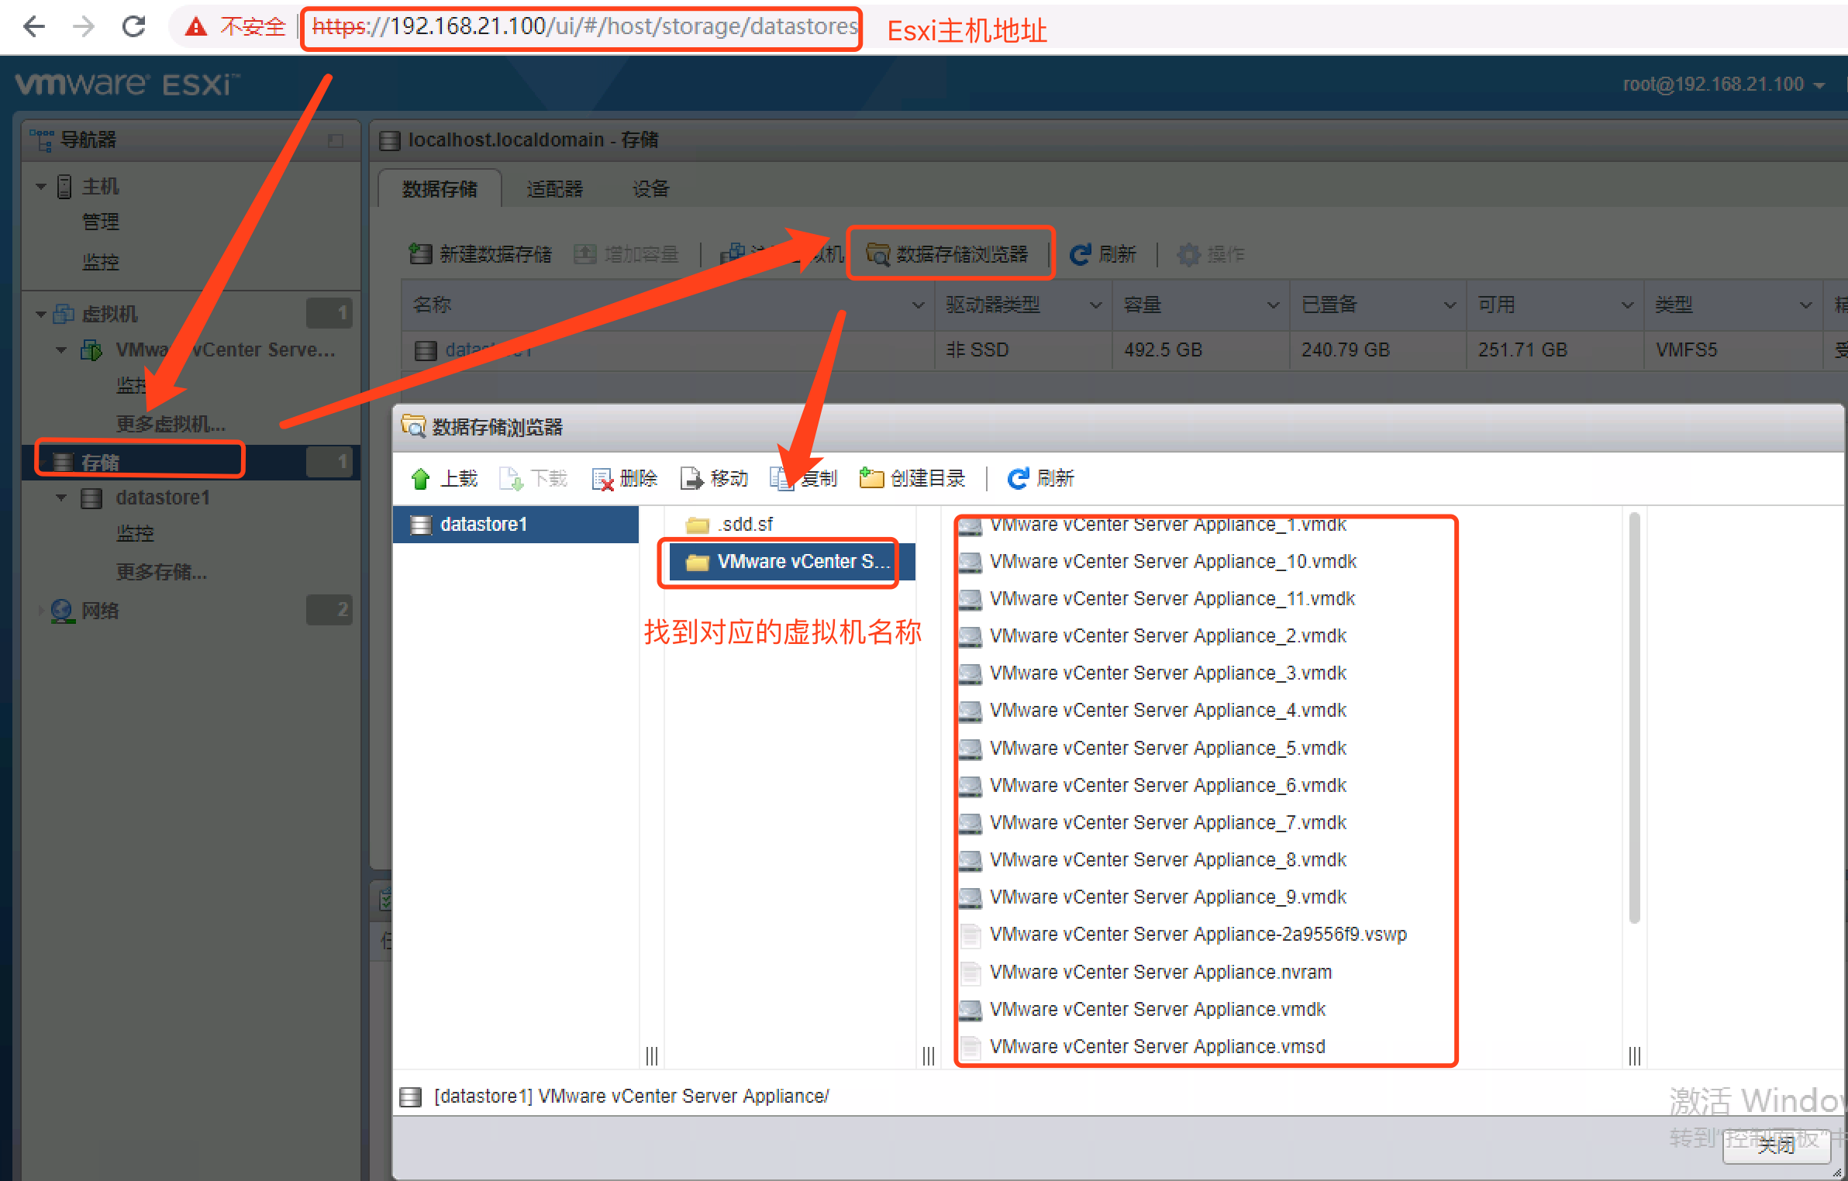Click the 上载 upload icon

[x=420, y=479]
